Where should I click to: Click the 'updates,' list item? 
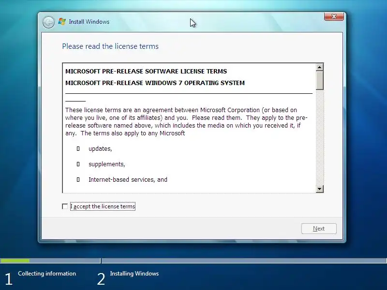click(100, 149)
